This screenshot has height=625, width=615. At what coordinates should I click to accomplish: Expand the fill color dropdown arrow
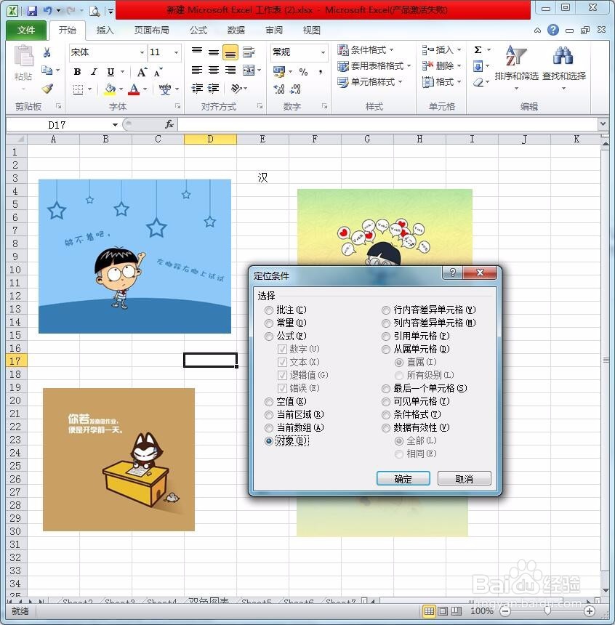click(x=121, y=89)
